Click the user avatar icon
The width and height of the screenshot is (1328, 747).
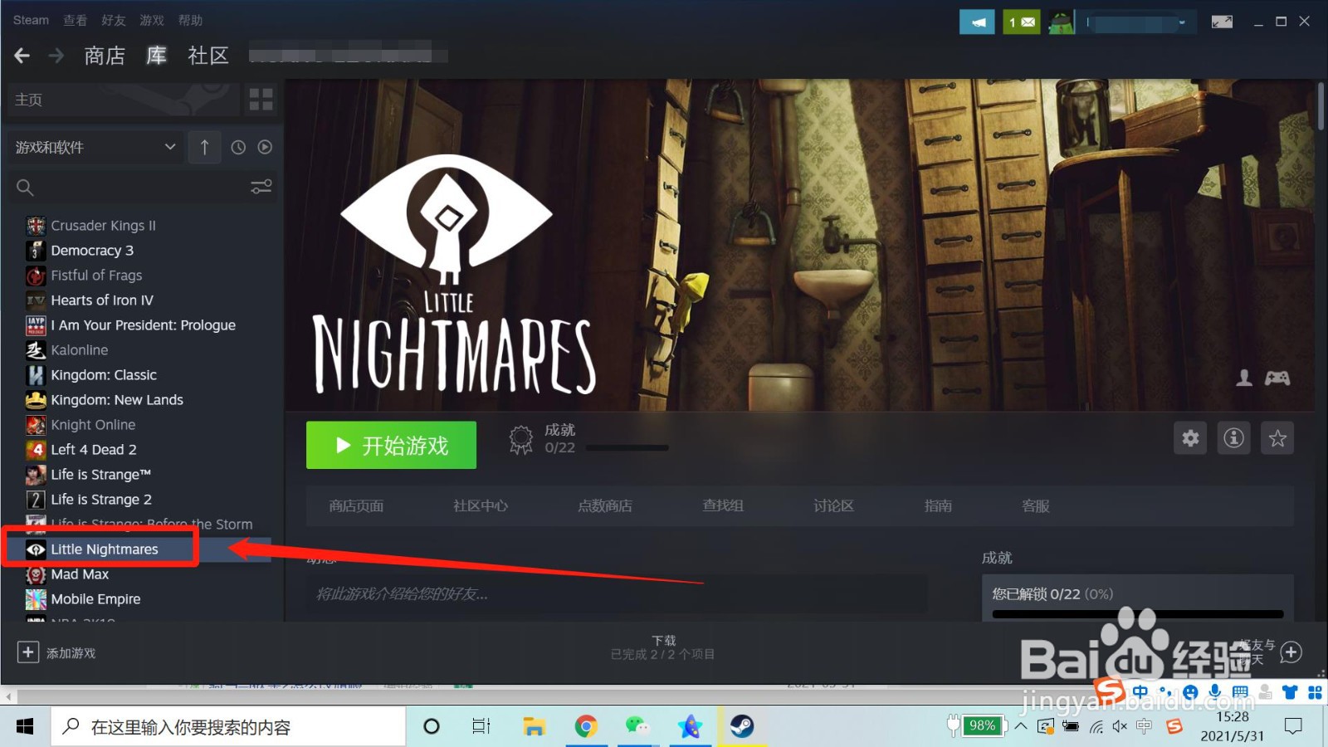pyautogui.click(x=1061, y=22)
